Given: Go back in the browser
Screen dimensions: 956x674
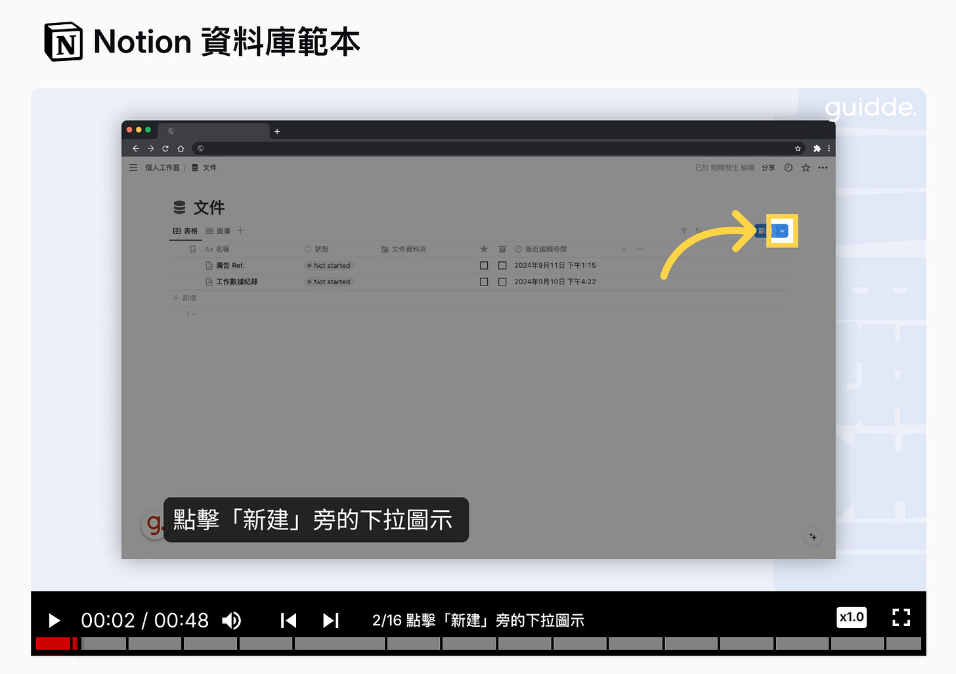Looking at the screenshot, I should [x=136, y=148].
